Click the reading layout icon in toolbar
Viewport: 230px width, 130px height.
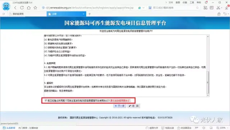(212, 8)
